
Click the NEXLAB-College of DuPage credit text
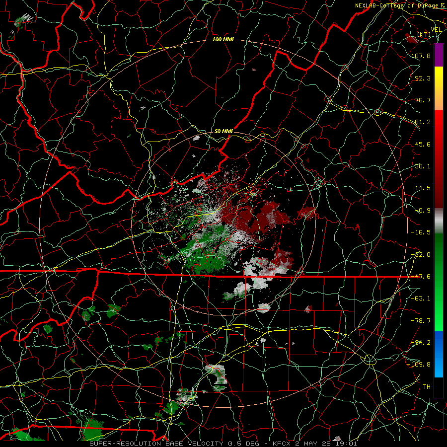click(x=400, y=5)
